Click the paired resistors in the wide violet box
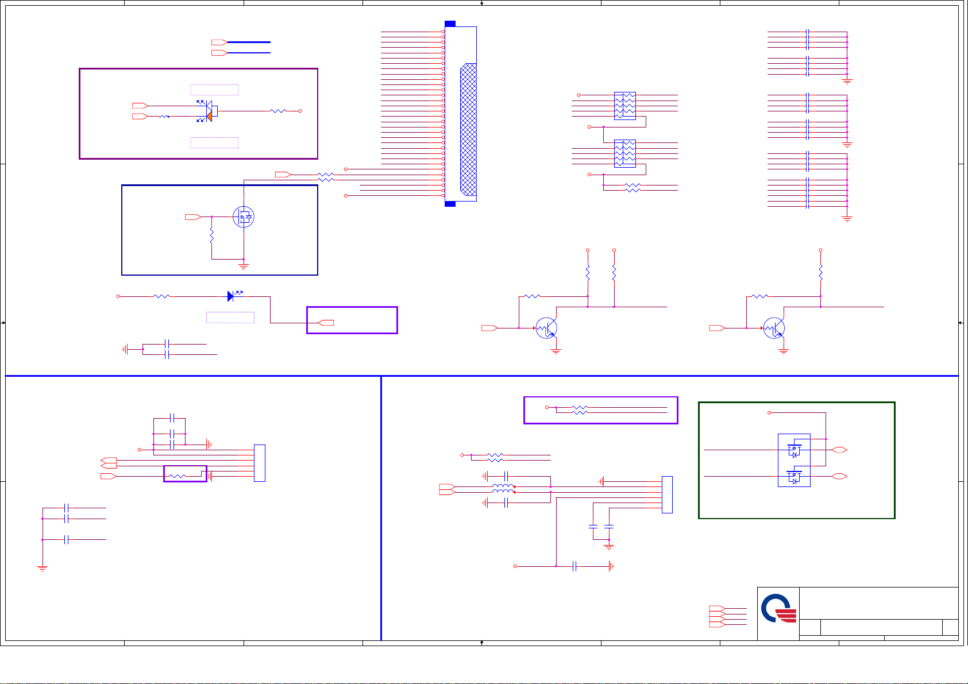 [580, 410]
